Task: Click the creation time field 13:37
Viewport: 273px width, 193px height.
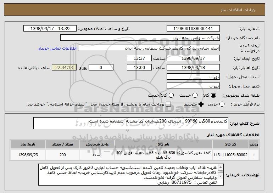Action: coord(139,58)
